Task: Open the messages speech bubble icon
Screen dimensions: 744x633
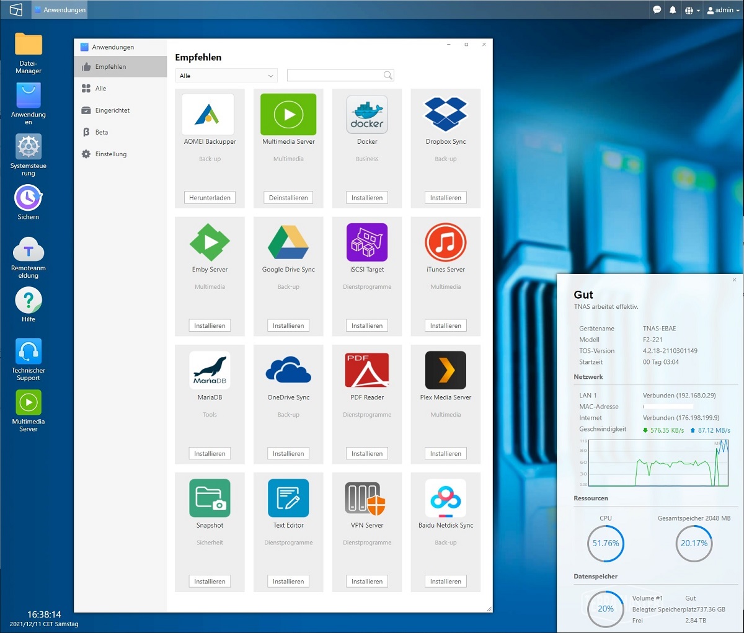Action: point(657,10)
